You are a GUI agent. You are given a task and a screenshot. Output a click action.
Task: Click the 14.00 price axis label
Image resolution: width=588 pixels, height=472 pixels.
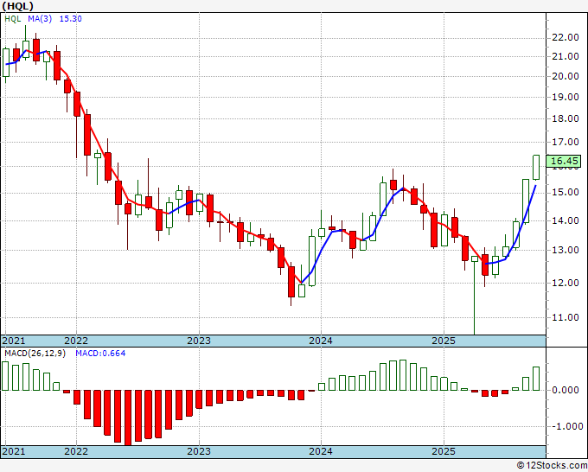tap(566, 220)
